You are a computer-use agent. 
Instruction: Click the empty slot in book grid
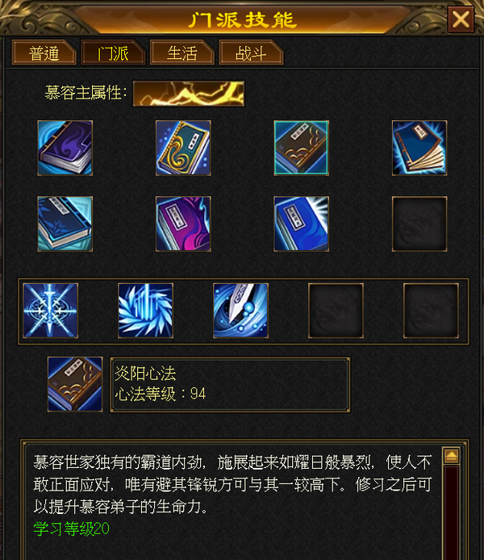pos(419,224)
